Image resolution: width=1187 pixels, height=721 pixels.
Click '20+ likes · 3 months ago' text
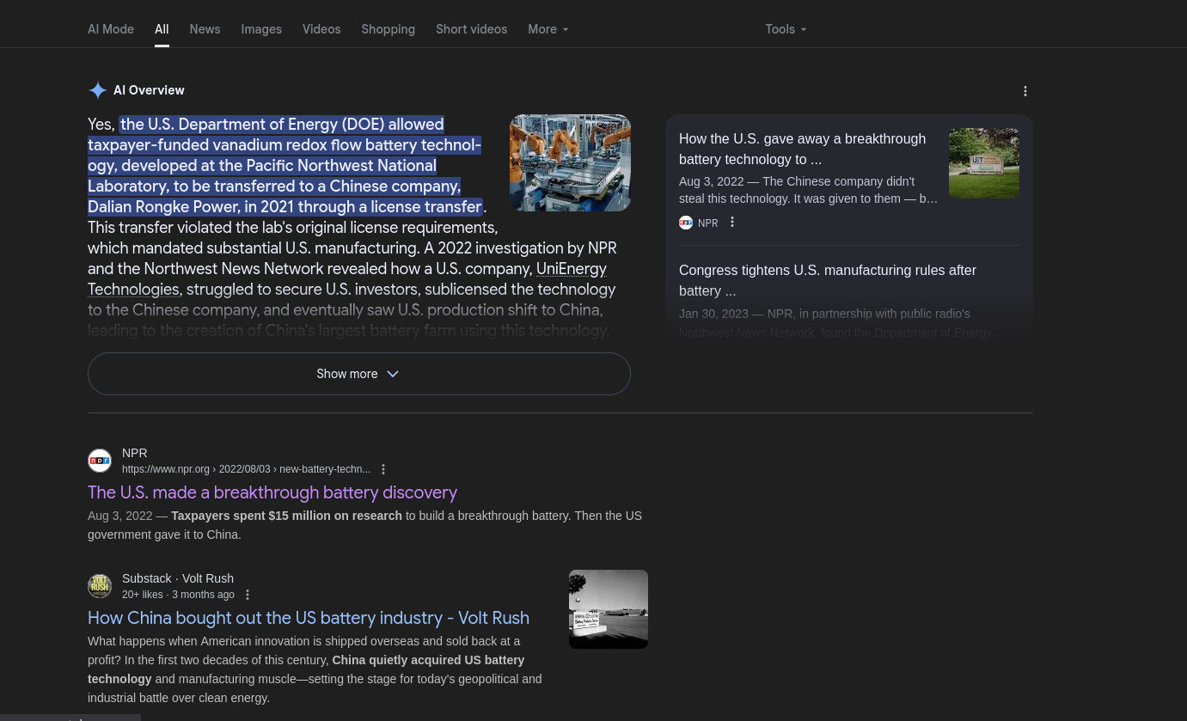178,595
